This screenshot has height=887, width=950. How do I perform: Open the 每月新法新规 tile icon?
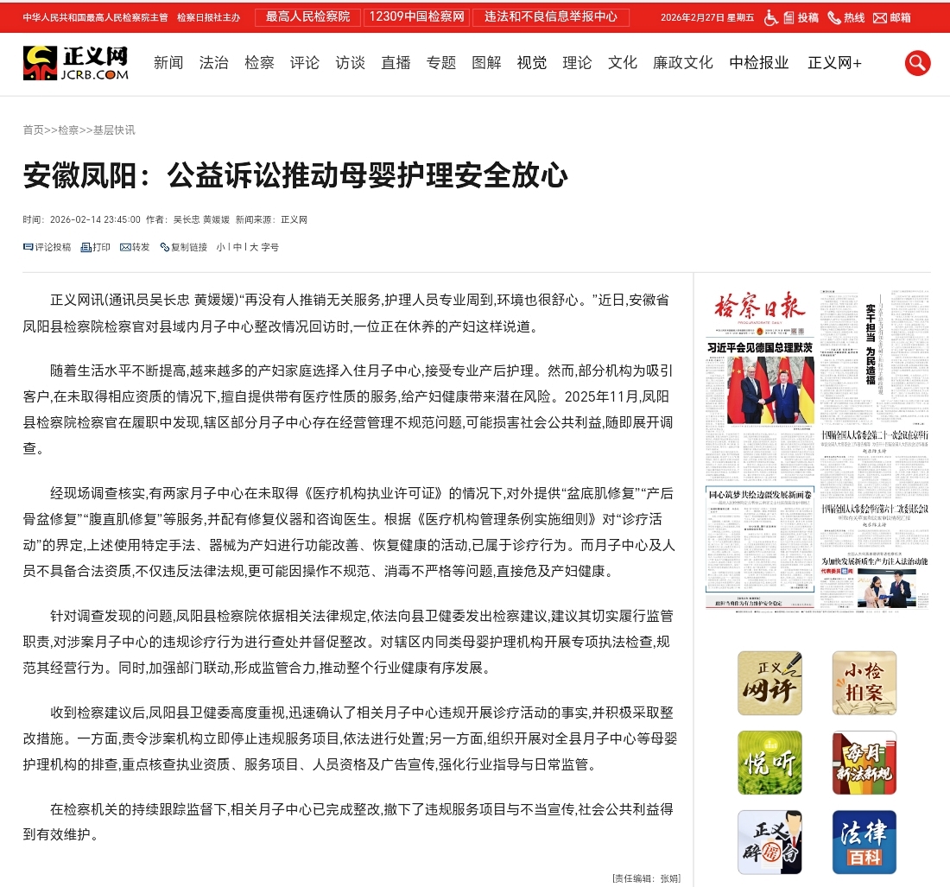864,763
